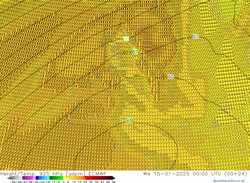Click the blank pale green label box
The image size is (250, 183).
click(126, 39)
